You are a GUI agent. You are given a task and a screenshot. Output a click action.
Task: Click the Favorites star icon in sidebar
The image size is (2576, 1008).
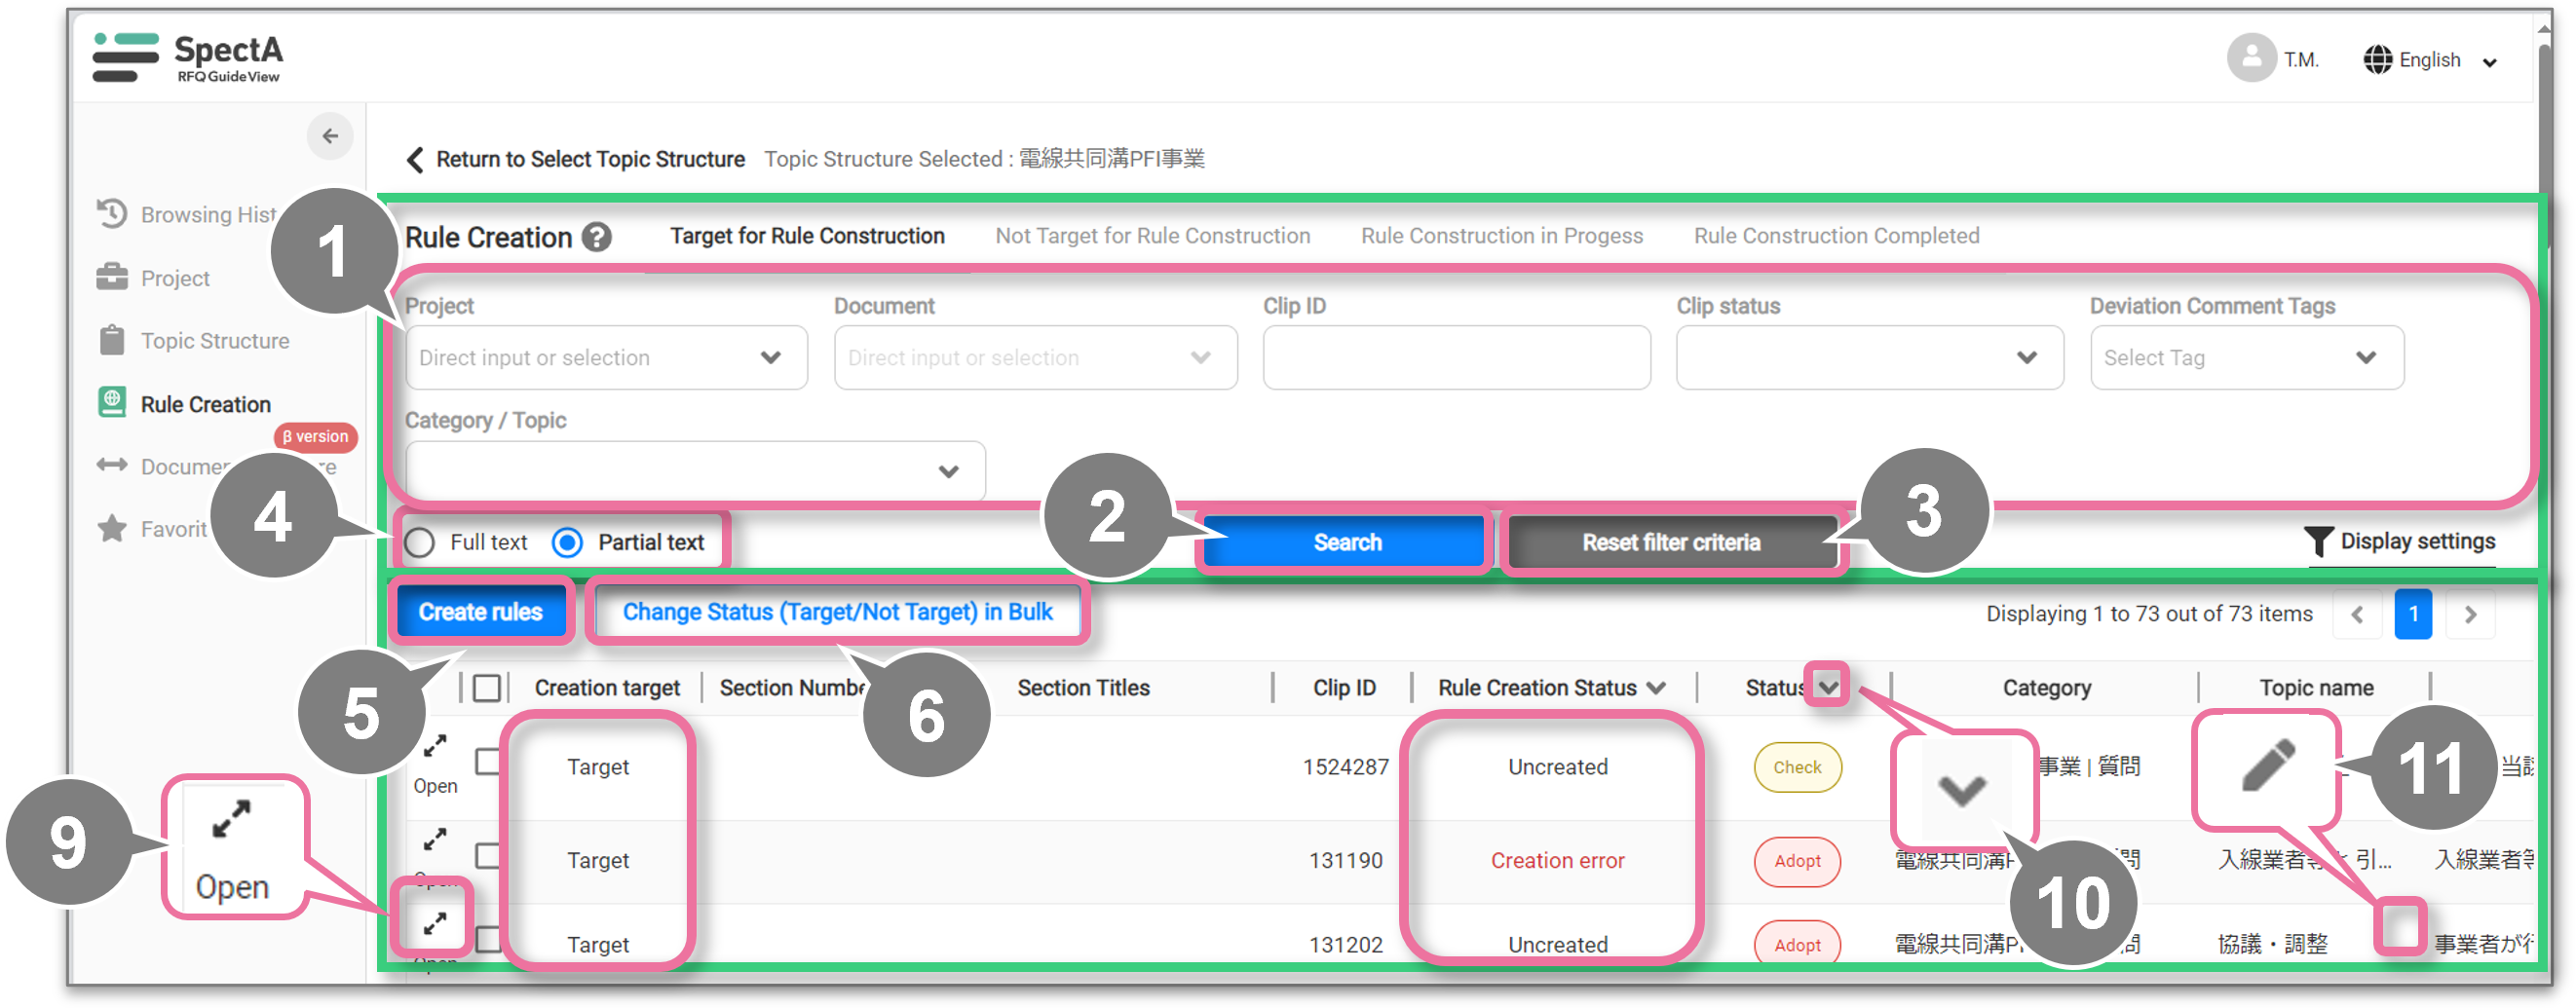coord(112,529)
